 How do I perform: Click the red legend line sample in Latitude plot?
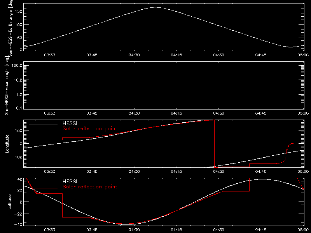click(x=43, y=188)
